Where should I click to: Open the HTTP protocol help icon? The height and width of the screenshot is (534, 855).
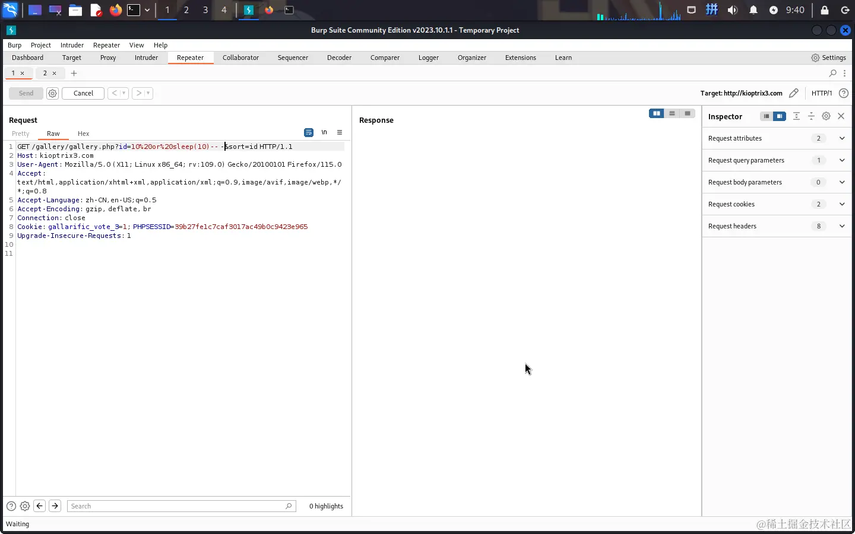coord(844,93)
